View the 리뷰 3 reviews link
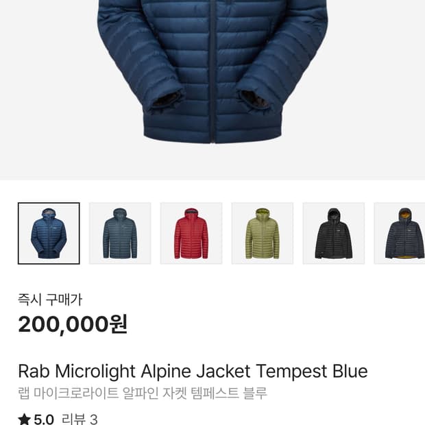This screenshot has width=425, height=425. [80, 419]
